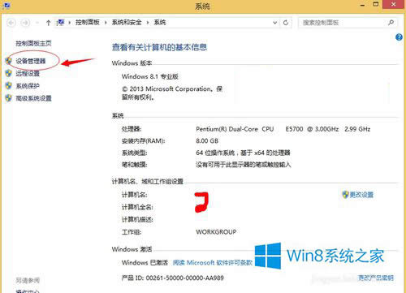Open the recent locations dropdown arrow
This screenshot has width=406, height=293.
37,23
